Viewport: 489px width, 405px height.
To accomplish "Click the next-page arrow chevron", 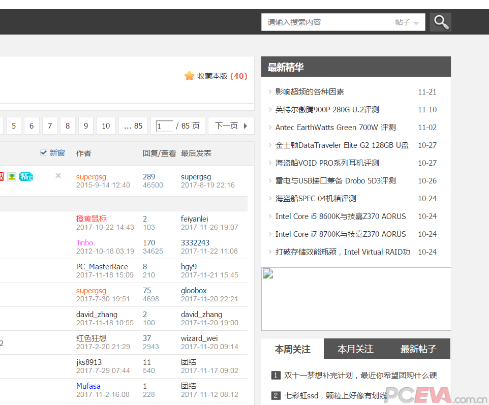I will pos(245,126).
